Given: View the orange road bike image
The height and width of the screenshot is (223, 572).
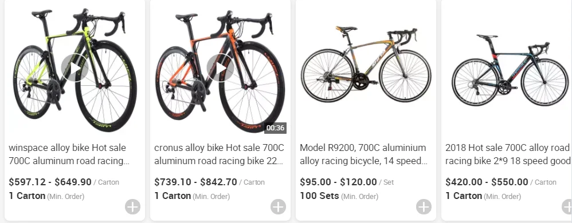Looking at the screenshot, I should tap(220, 69).
